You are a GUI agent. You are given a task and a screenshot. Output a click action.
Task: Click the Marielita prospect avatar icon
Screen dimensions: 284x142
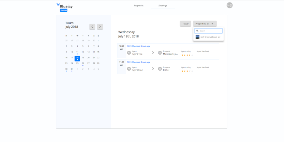(x=160, y=53)
